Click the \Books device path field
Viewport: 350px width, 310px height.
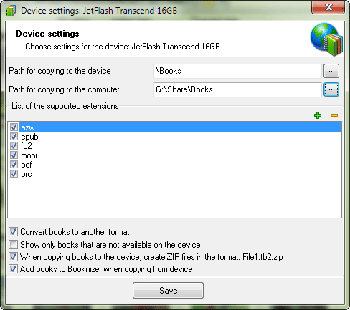tap(237, 71)
